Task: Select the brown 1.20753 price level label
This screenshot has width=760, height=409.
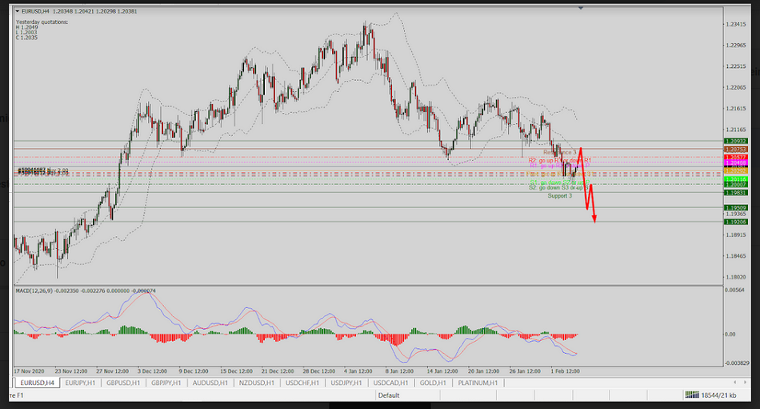Action: click(x=735, y=150)
